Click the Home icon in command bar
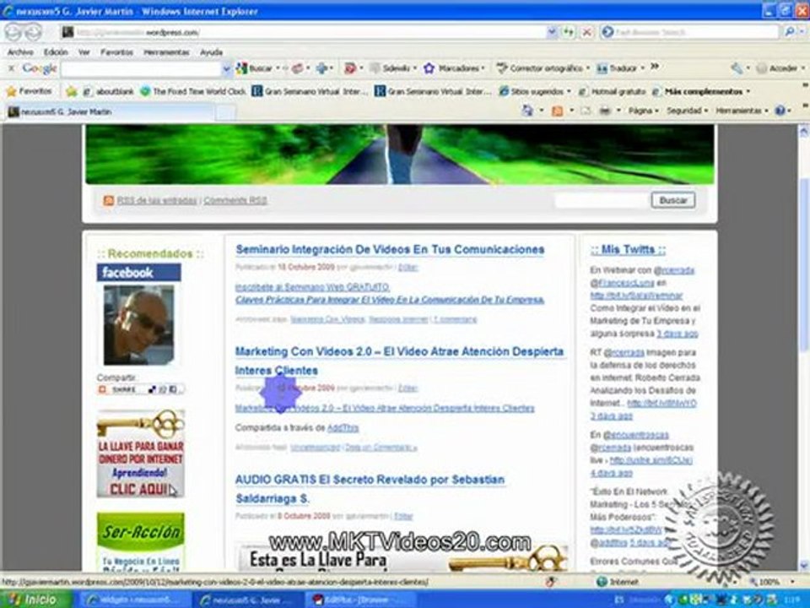This screenshot has width=810, height=608. (x=526, y=111)
